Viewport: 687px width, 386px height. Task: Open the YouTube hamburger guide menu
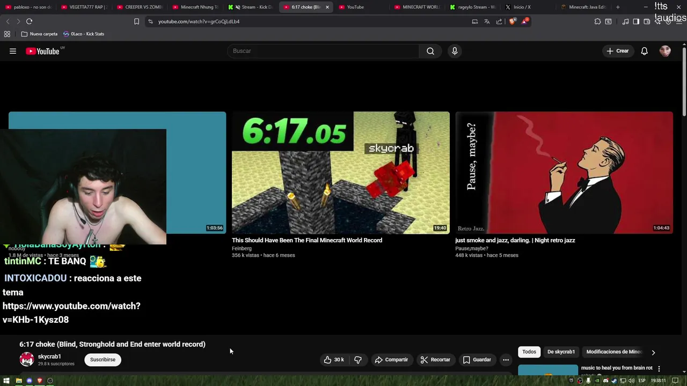click(x=13, y=51)
